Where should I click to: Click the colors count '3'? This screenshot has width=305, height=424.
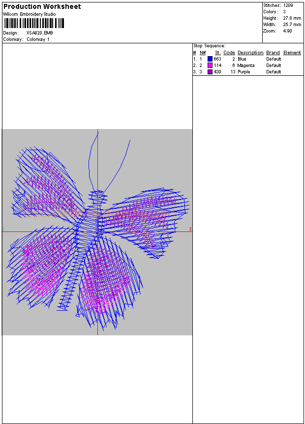pyautogui.click(x=284, y=12)
